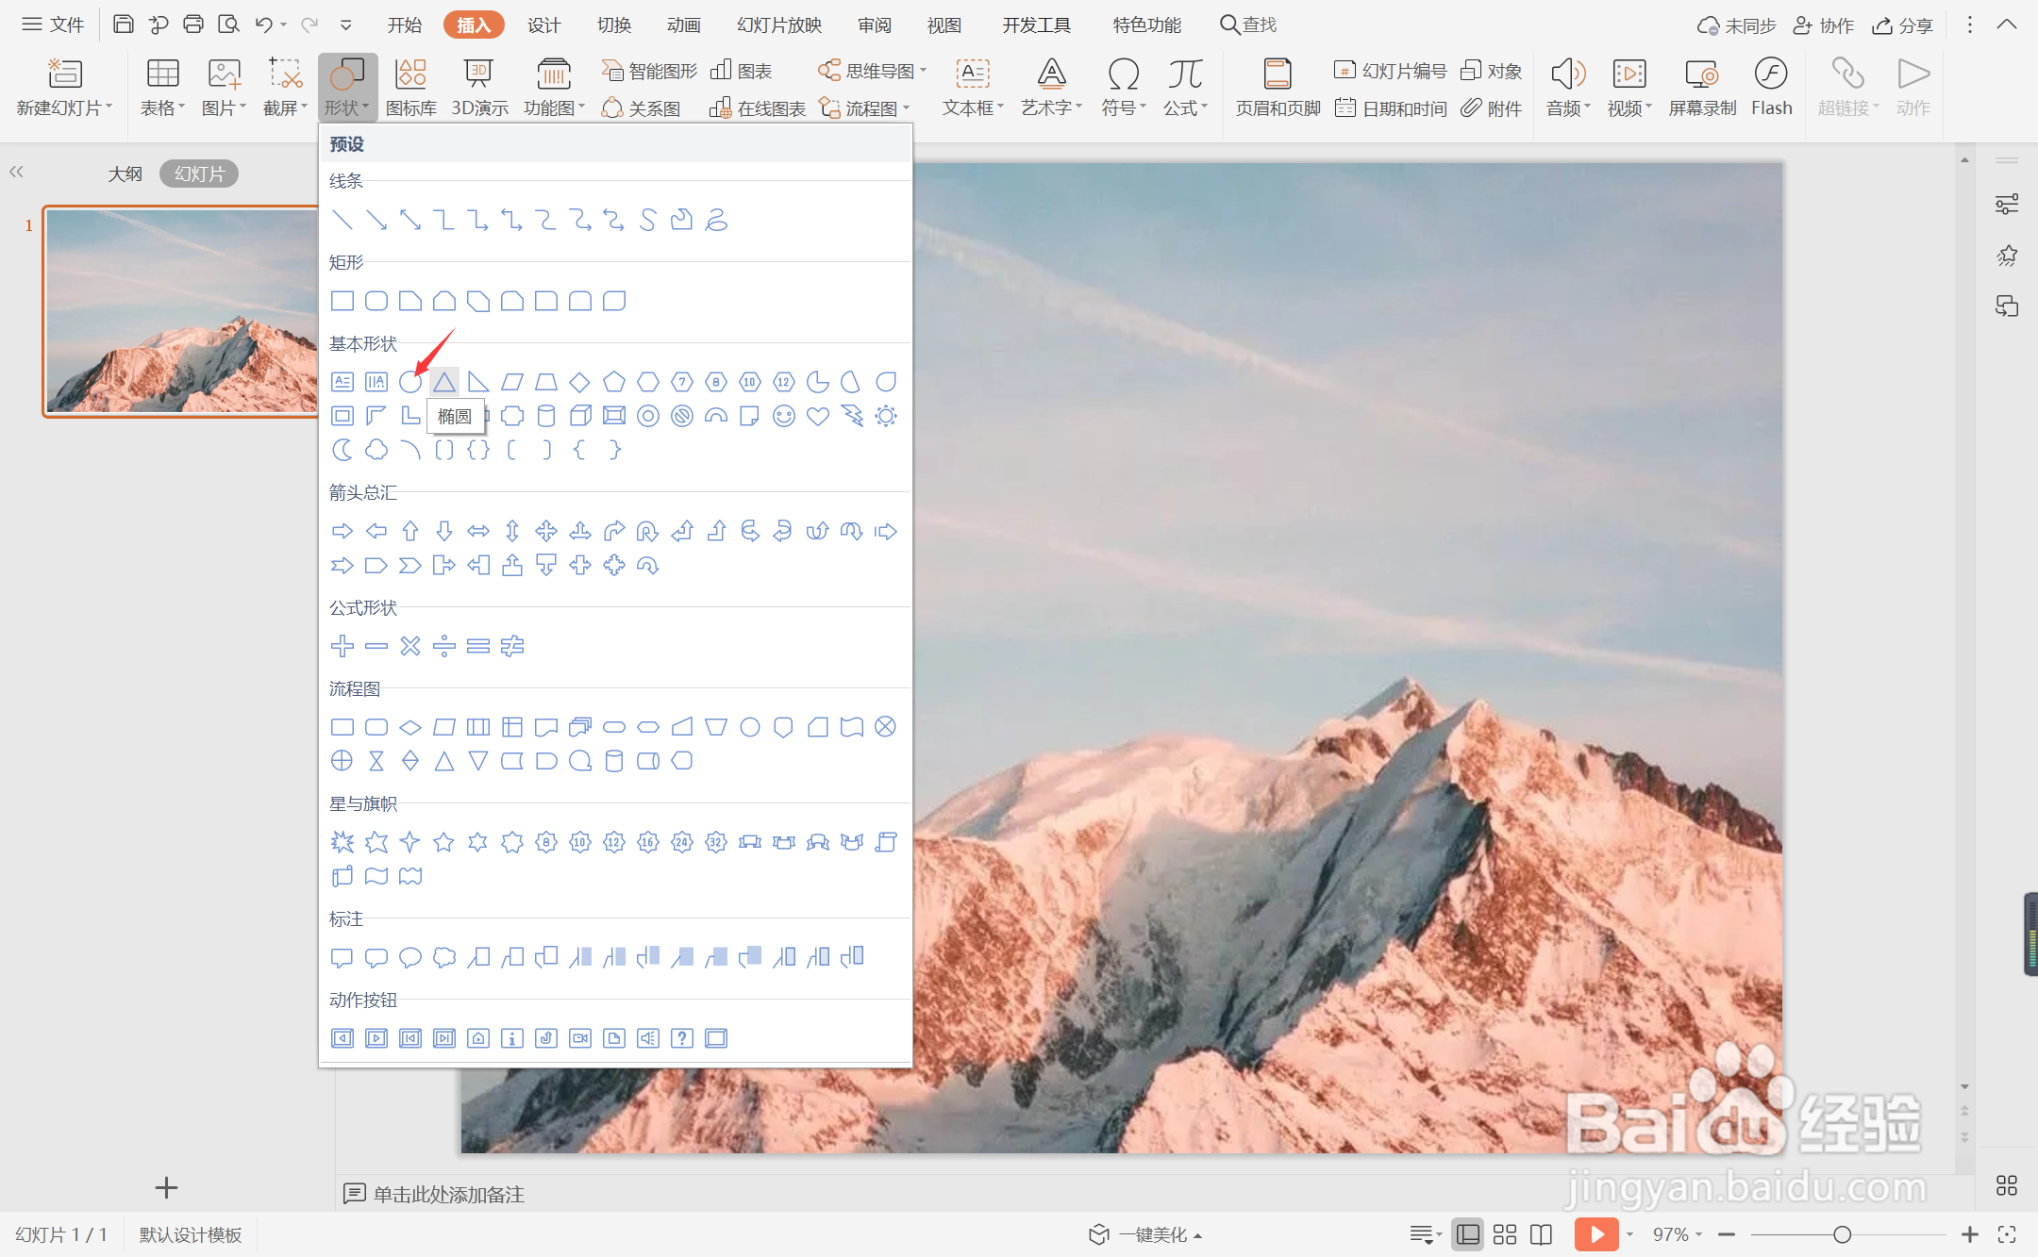The image size is (2038, 1257).
Task: Select the help action button shape
Action: pyautogui.click(x=682, y=1038)
